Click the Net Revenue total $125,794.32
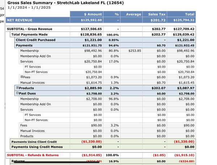217x165 pixels. click(x=184, y=20)
